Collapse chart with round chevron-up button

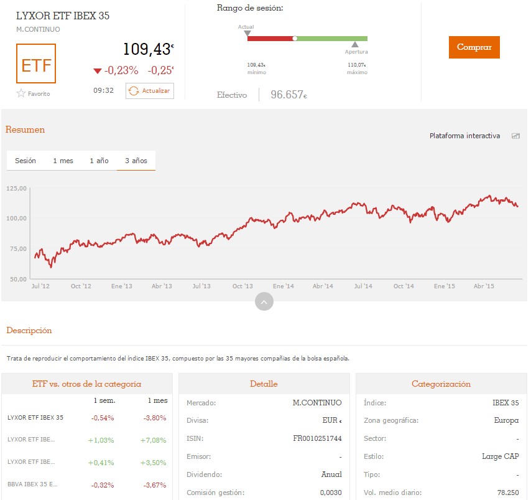click(264, 301)
